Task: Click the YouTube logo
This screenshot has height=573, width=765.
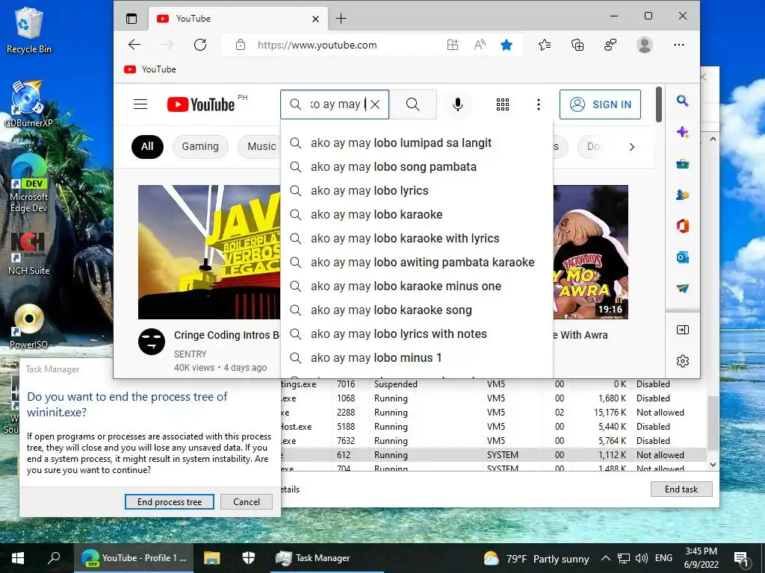Action: [200, 104]
